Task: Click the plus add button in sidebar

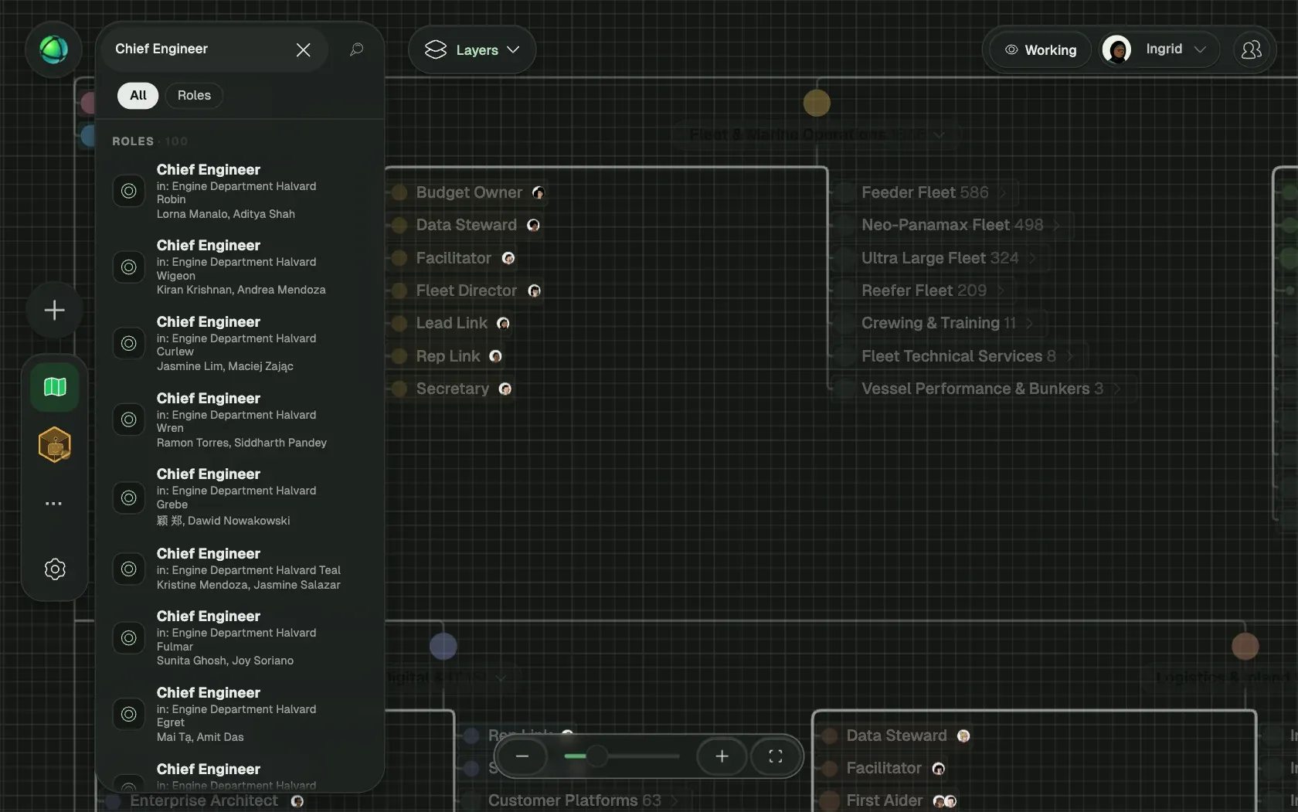Action: click(54, 311)
